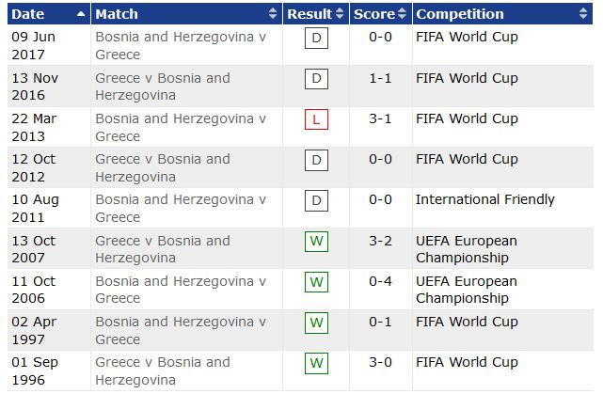Open the 09 Jun 2017 Bosnia v Greece match
This screenshot has height=394, width=603.
(181, 45)
